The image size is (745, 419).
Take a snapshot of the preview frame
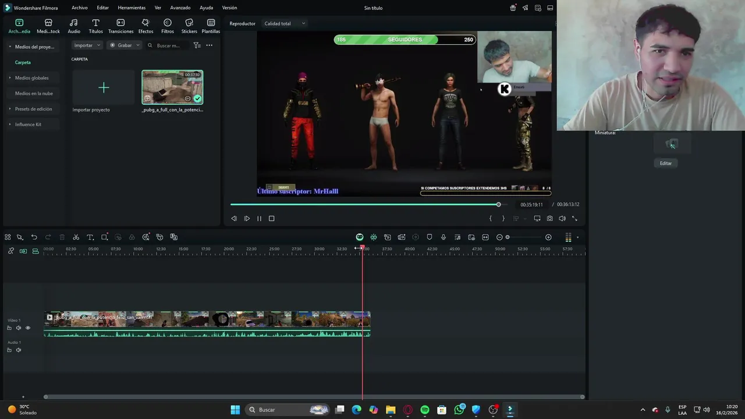pyautogui.click(x=549, y=219)
